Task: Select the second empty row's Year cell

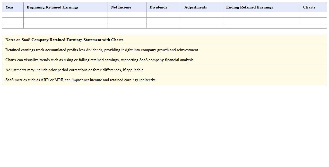Action: tap(13, 20)
